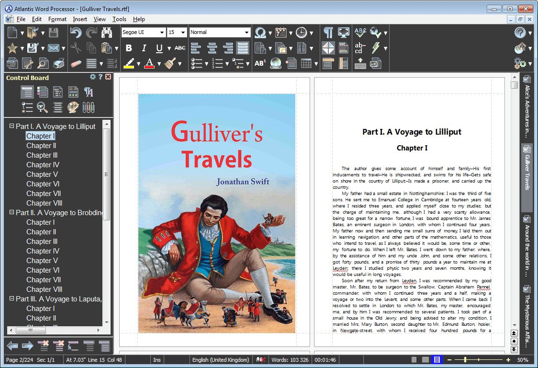Click the omega Insert Symbol icon

coord(260,33)
